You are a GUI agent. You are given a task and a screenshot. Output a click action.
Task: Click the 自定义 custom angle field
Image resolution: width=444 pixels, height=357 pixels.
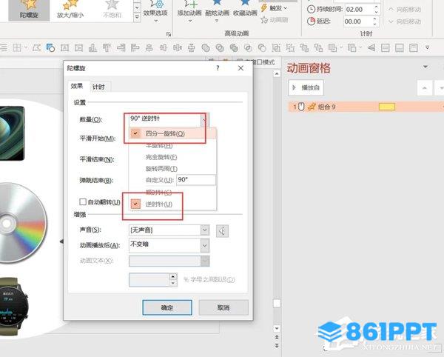click(196, 180)
